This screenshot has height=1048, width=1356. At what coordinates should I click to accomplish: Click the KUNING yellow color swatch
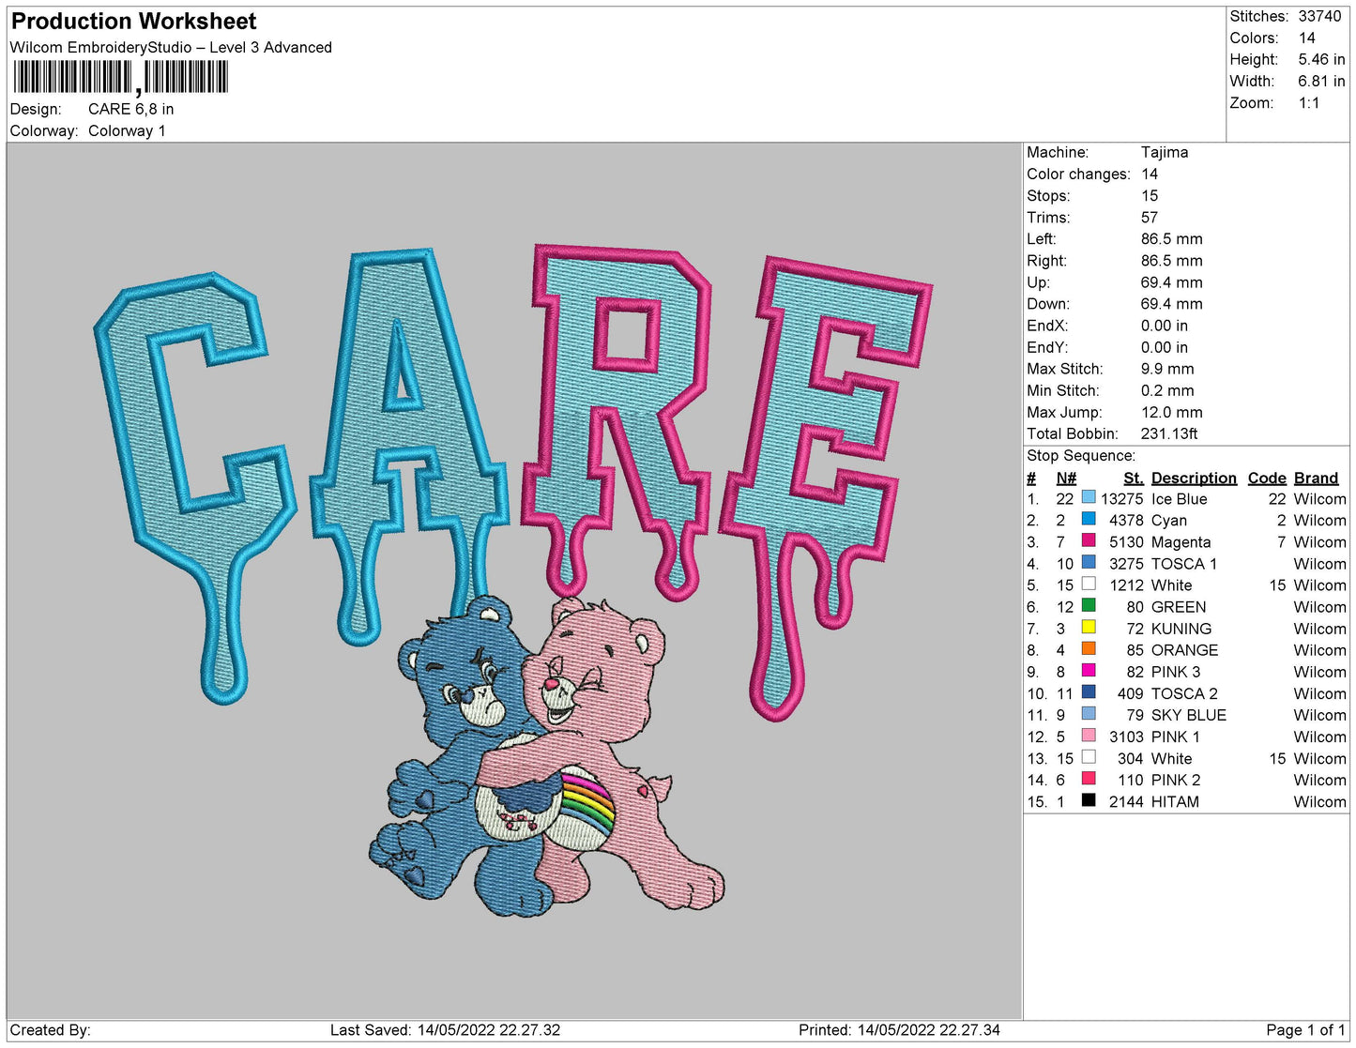pyautogui.click(x=1089, y=627)
